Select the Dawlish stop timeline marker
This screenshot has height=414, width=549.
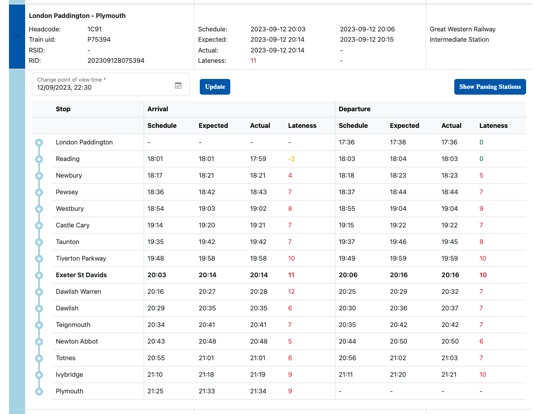coord(39,309)
